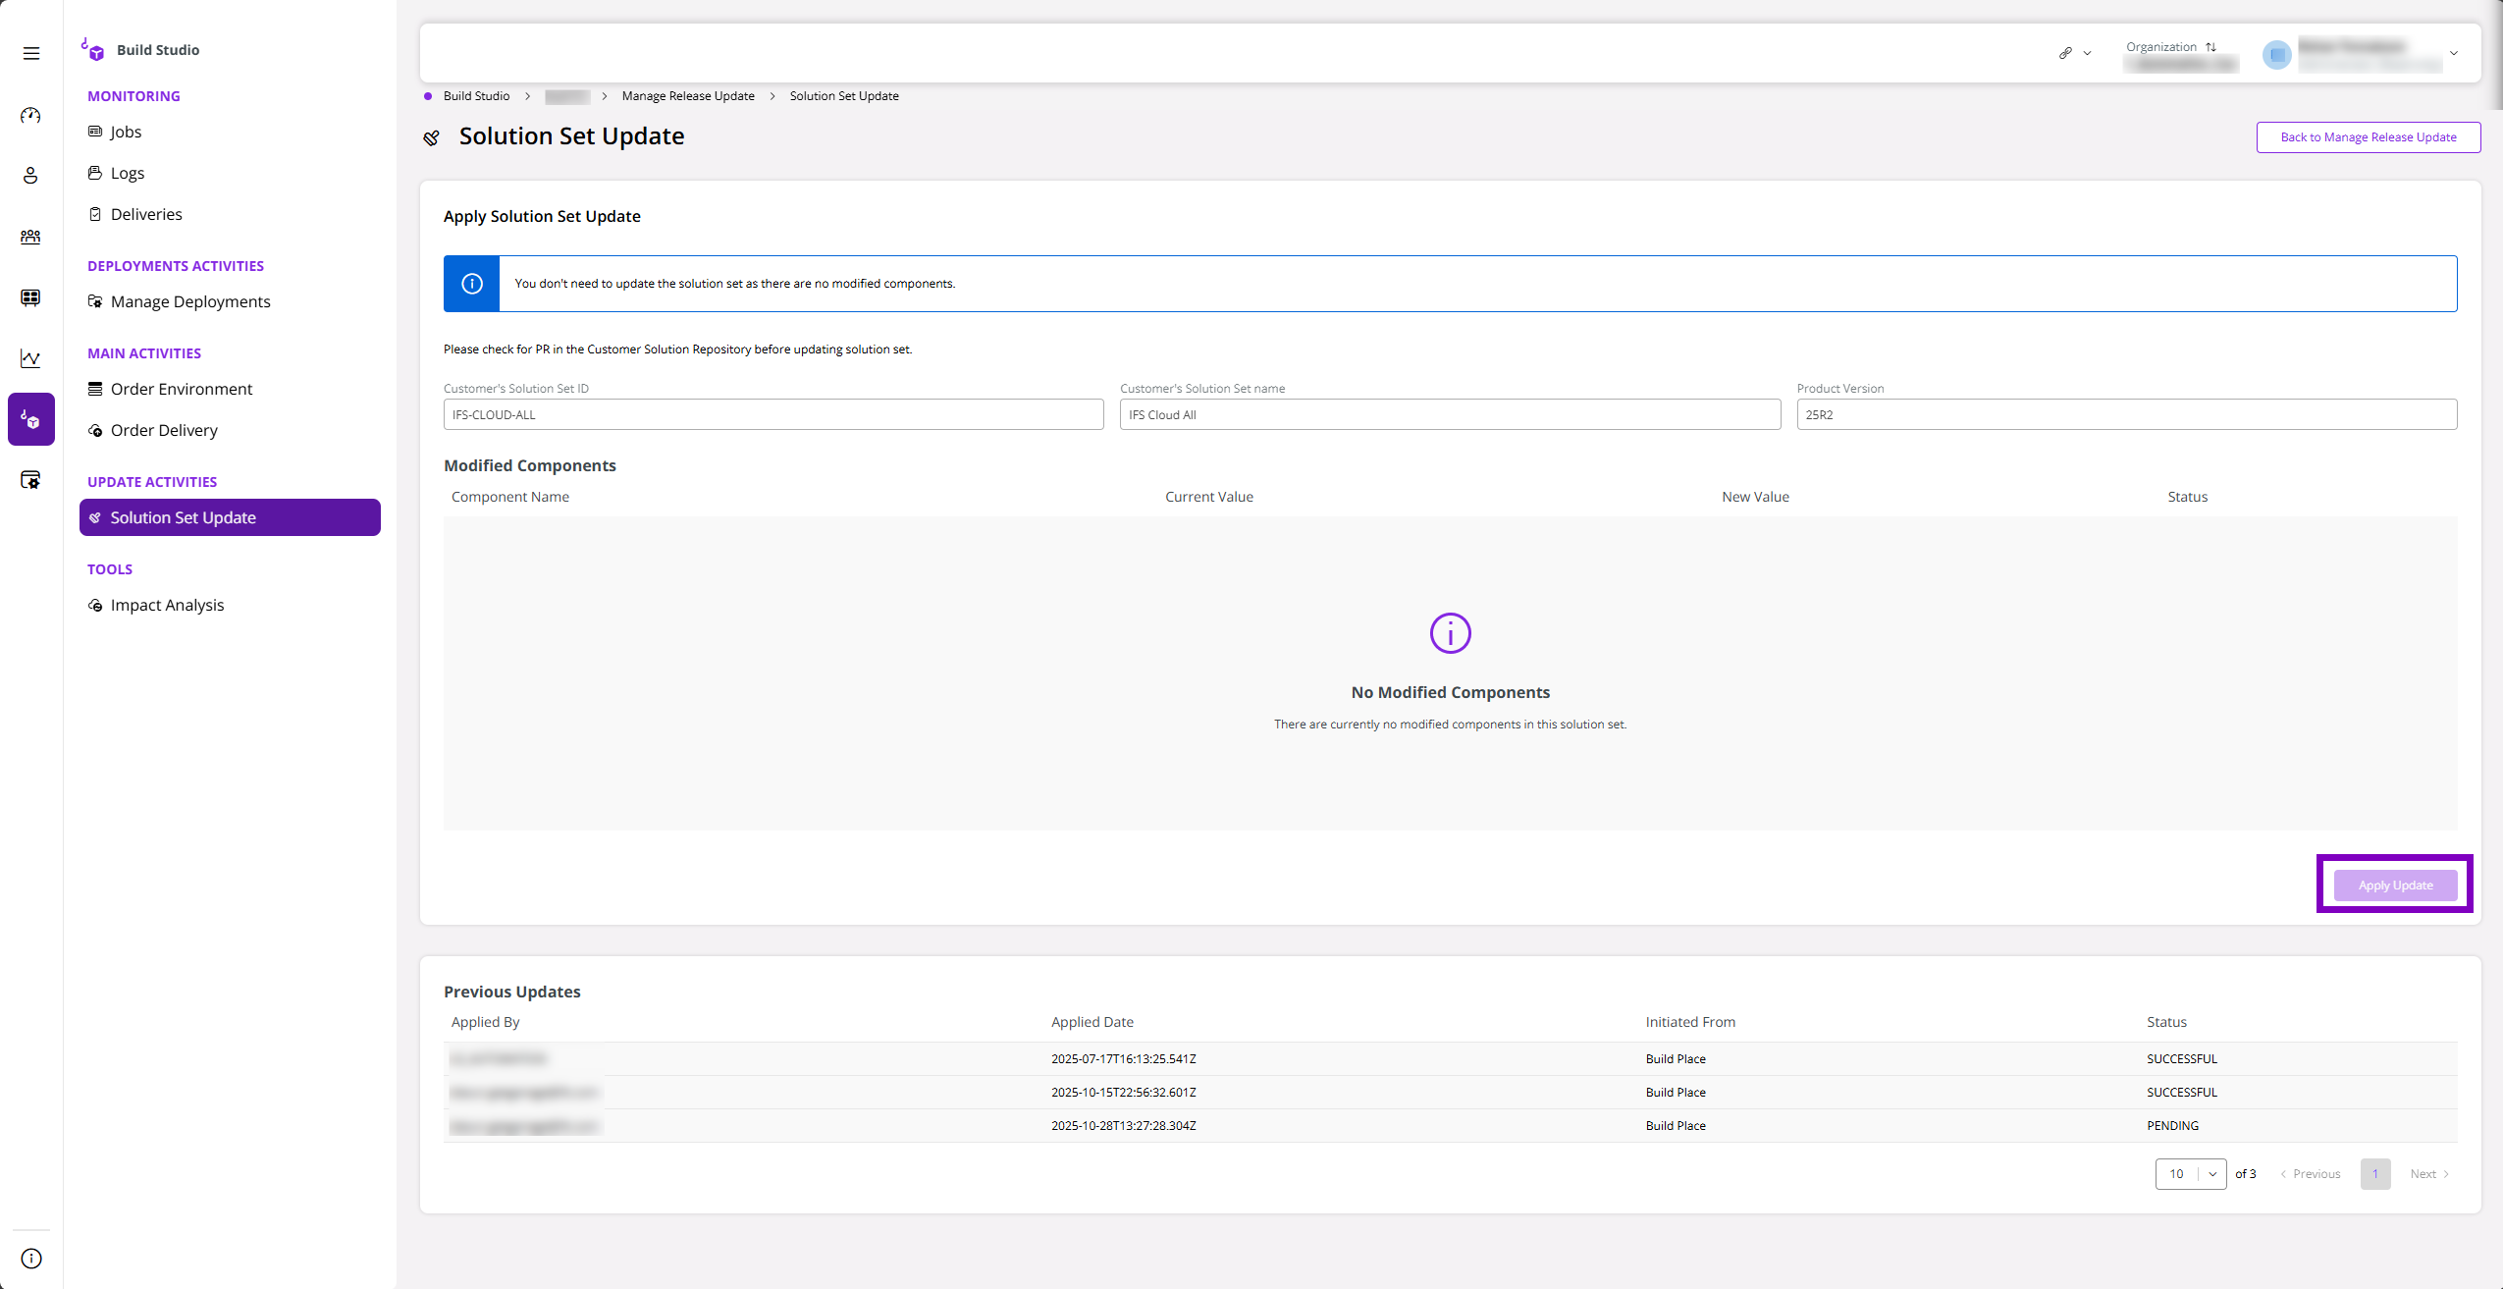Open Manage Release Update from the breadcrumb
2503x1289 pixels.
point(687,95)
